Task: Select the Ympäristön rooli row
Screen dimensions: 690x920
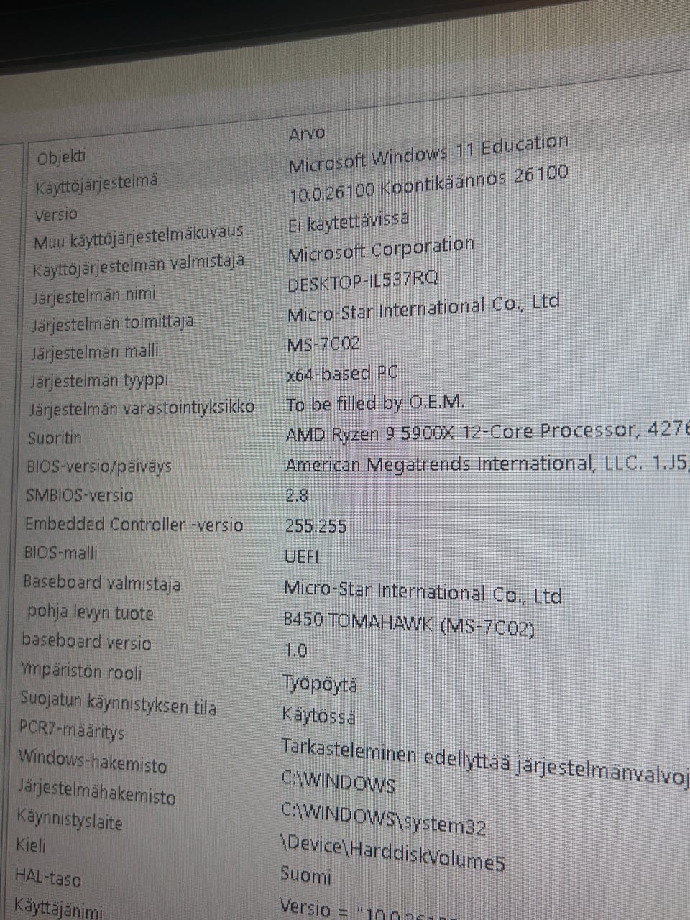Action: 81,672
